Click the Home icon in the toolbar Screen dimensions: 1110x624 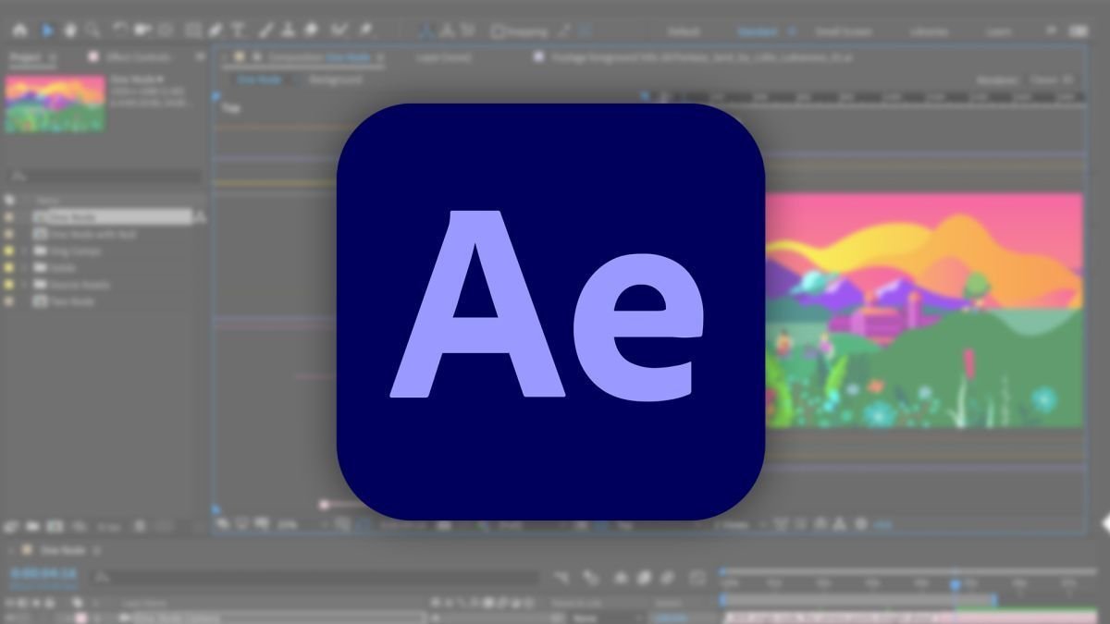pos(20,31)
